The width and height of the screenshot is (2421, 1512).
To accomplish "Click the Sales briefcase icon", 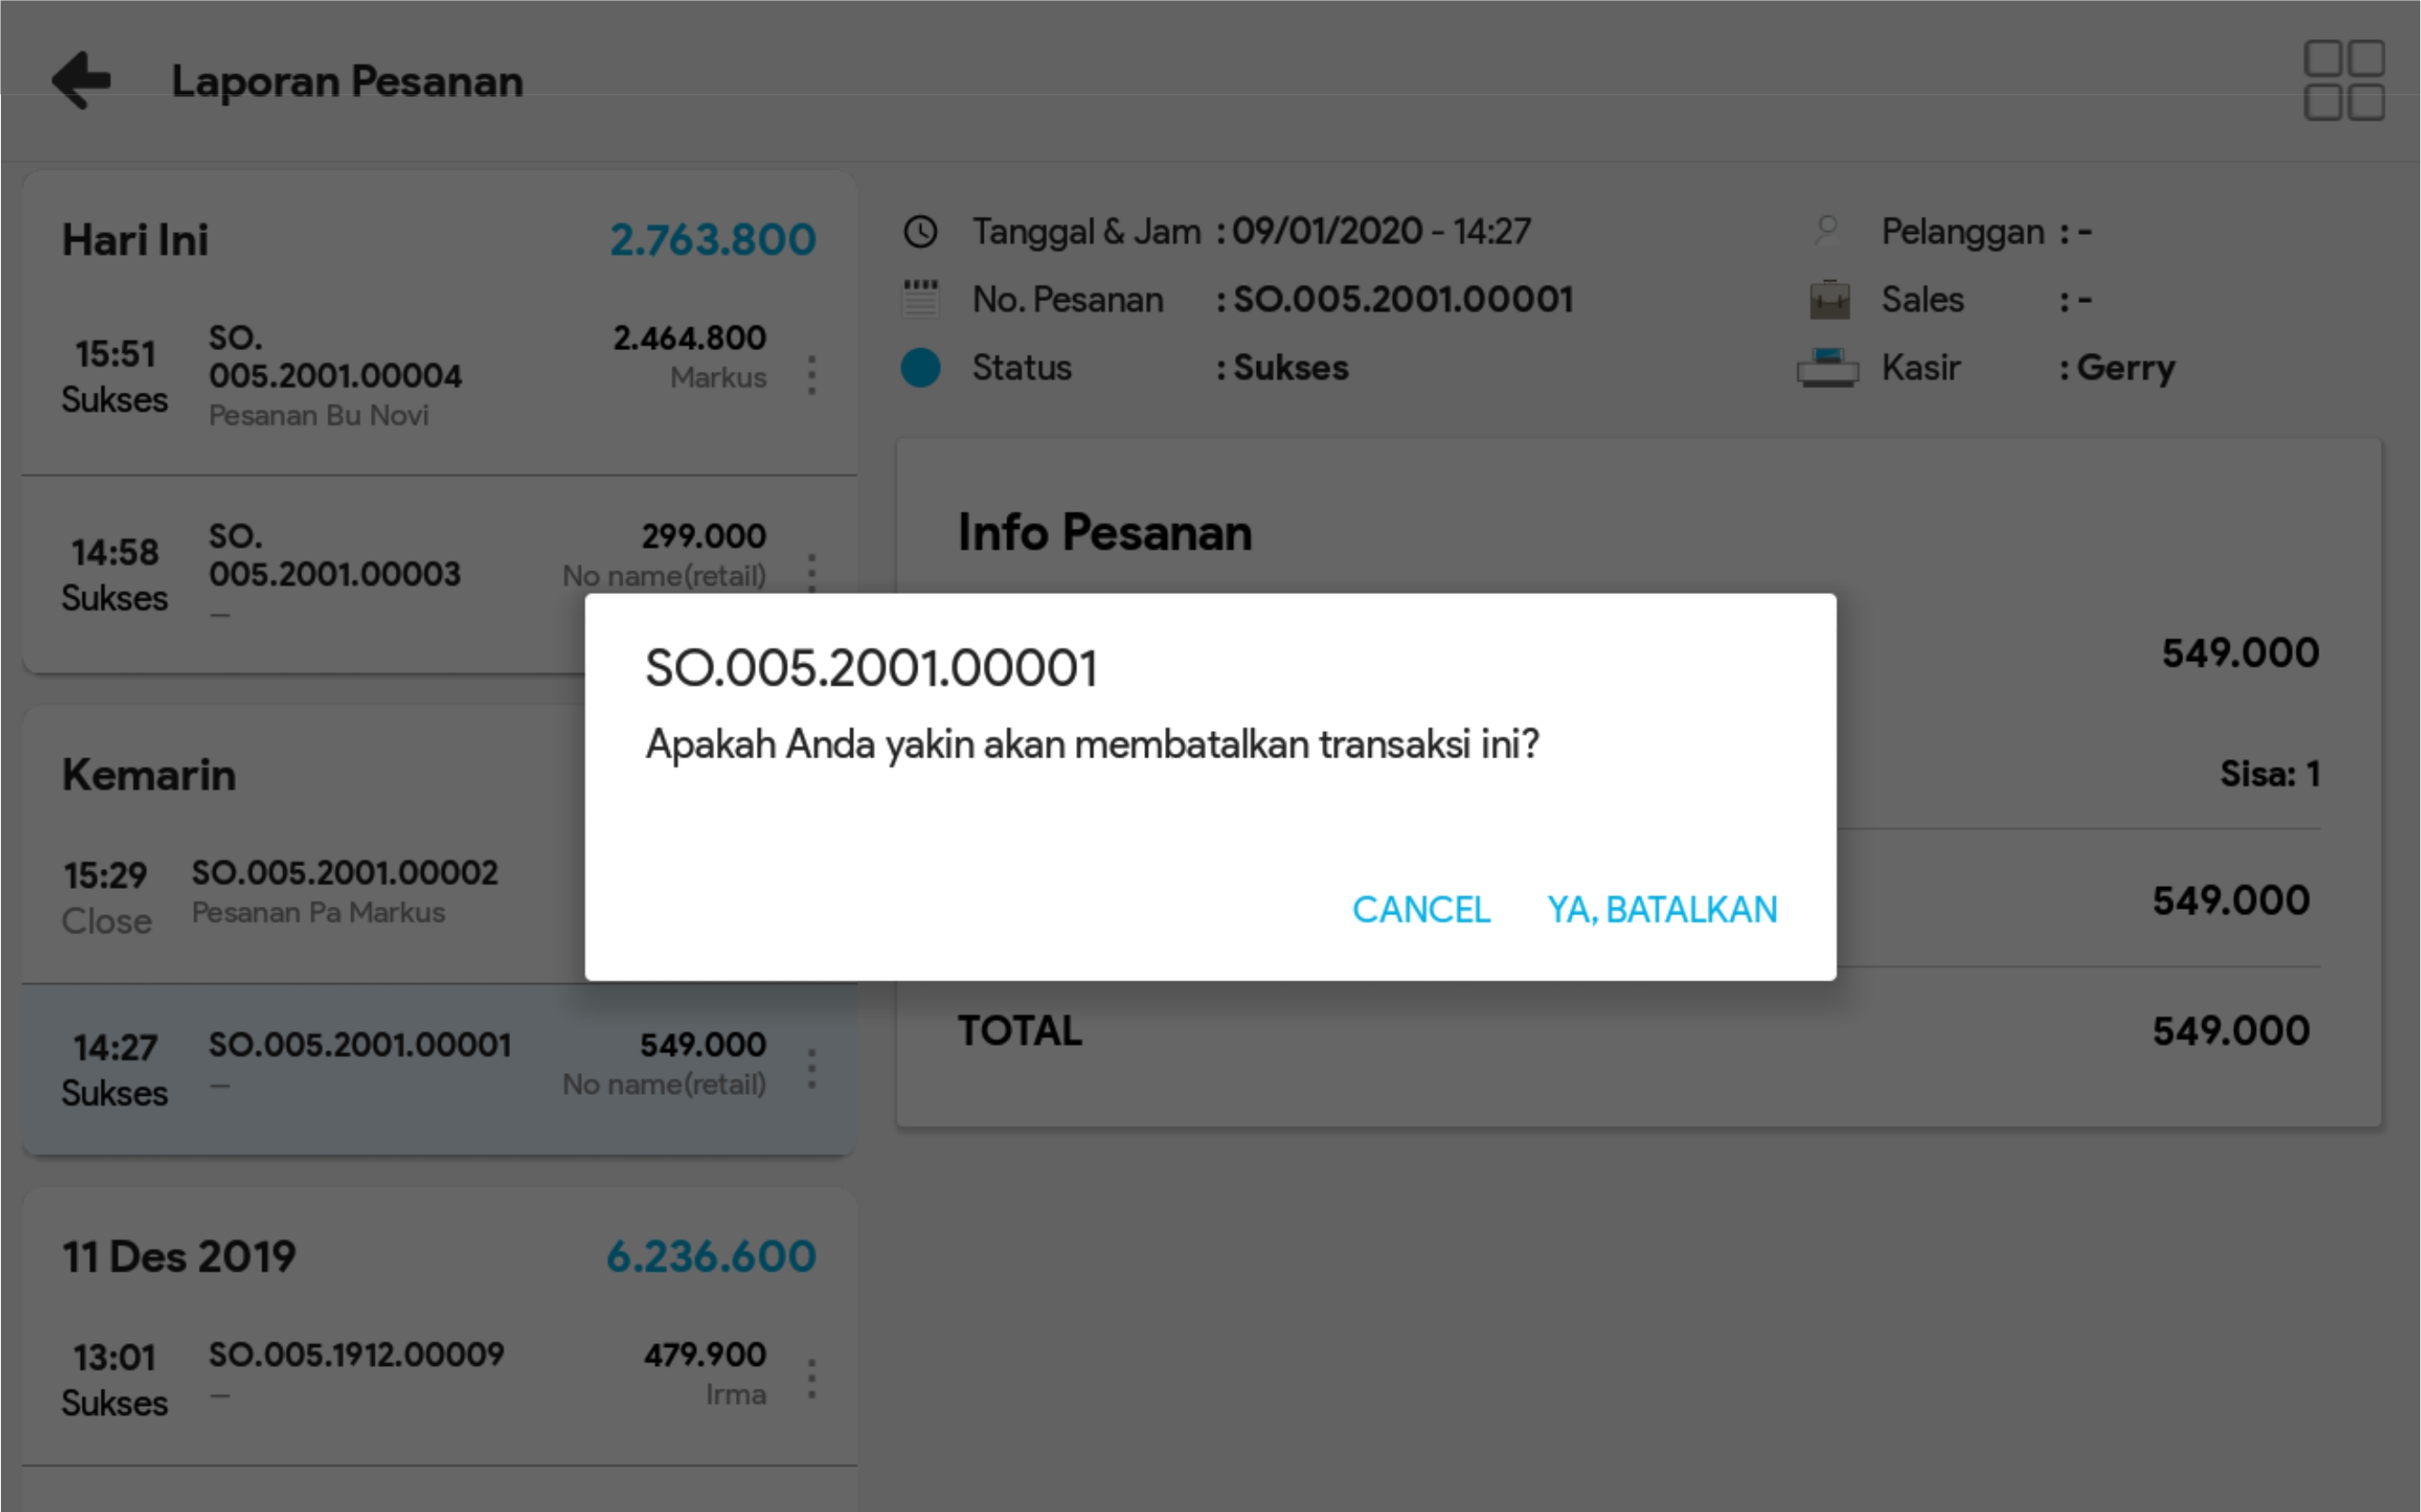I will pos(1828,300).
